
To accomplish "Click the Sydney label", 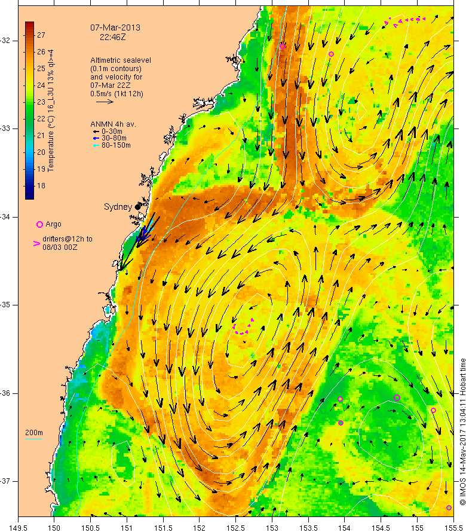I will coord(118,207).
